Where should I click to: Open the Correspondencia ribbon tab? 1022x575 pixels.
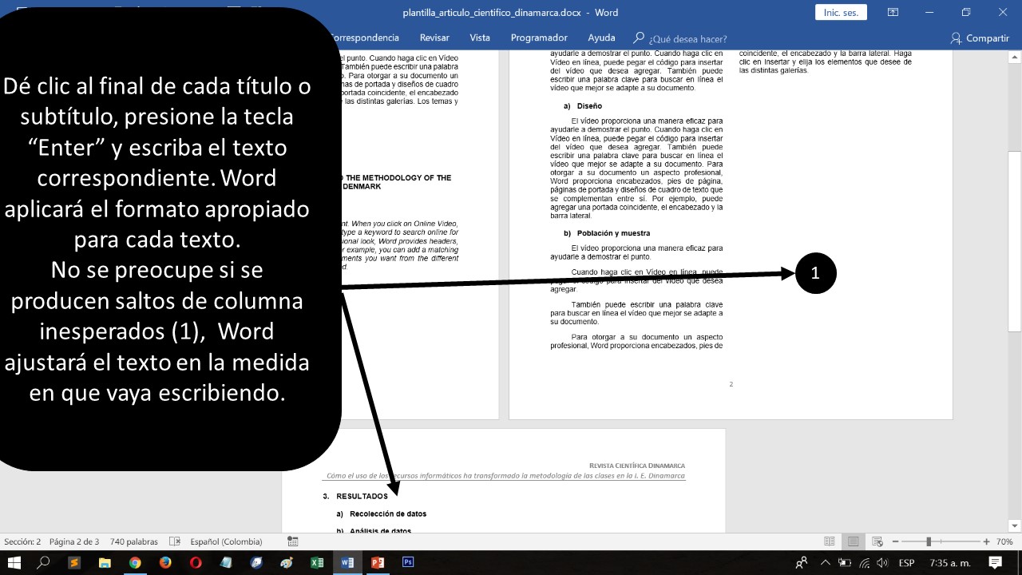(363, 38)
